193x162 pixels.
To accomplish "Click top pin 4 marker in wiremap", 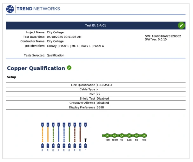I will (59, 125).
